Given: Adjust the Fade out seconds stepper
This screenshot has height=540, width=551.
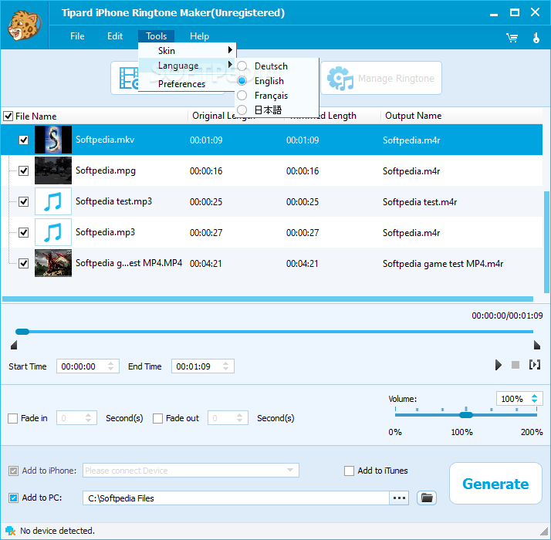Looking at the screenshot, I should point(239,418).
